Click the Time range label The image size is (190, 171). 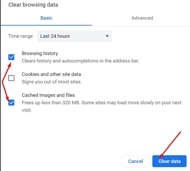pyautogui.click(x=20, y=36)
